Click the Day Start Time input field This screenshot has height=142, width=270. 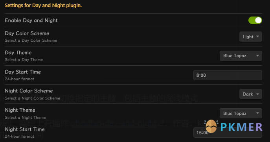click(228, 75)
